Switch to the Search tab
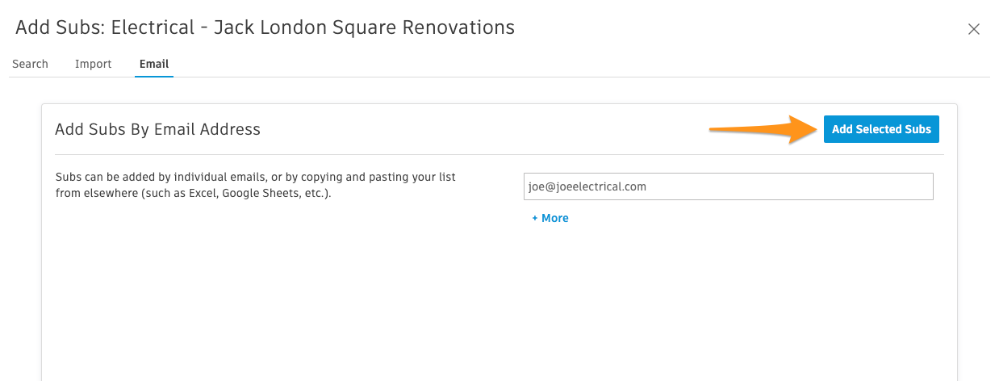999x381 pixels. coord(31,64)
